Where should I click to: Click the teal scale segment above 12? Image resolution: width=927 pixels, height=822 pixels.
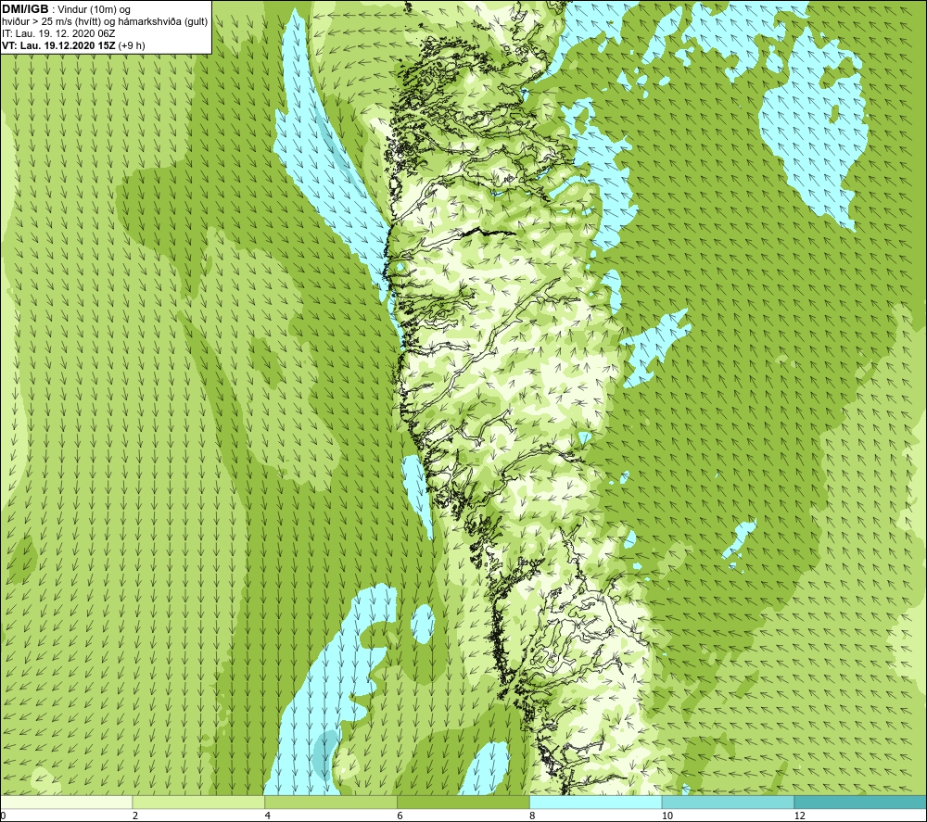[861, 802]
